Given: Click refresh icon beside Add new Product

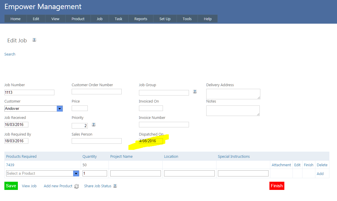Looking at the screenshot, I should click(77, 186).
